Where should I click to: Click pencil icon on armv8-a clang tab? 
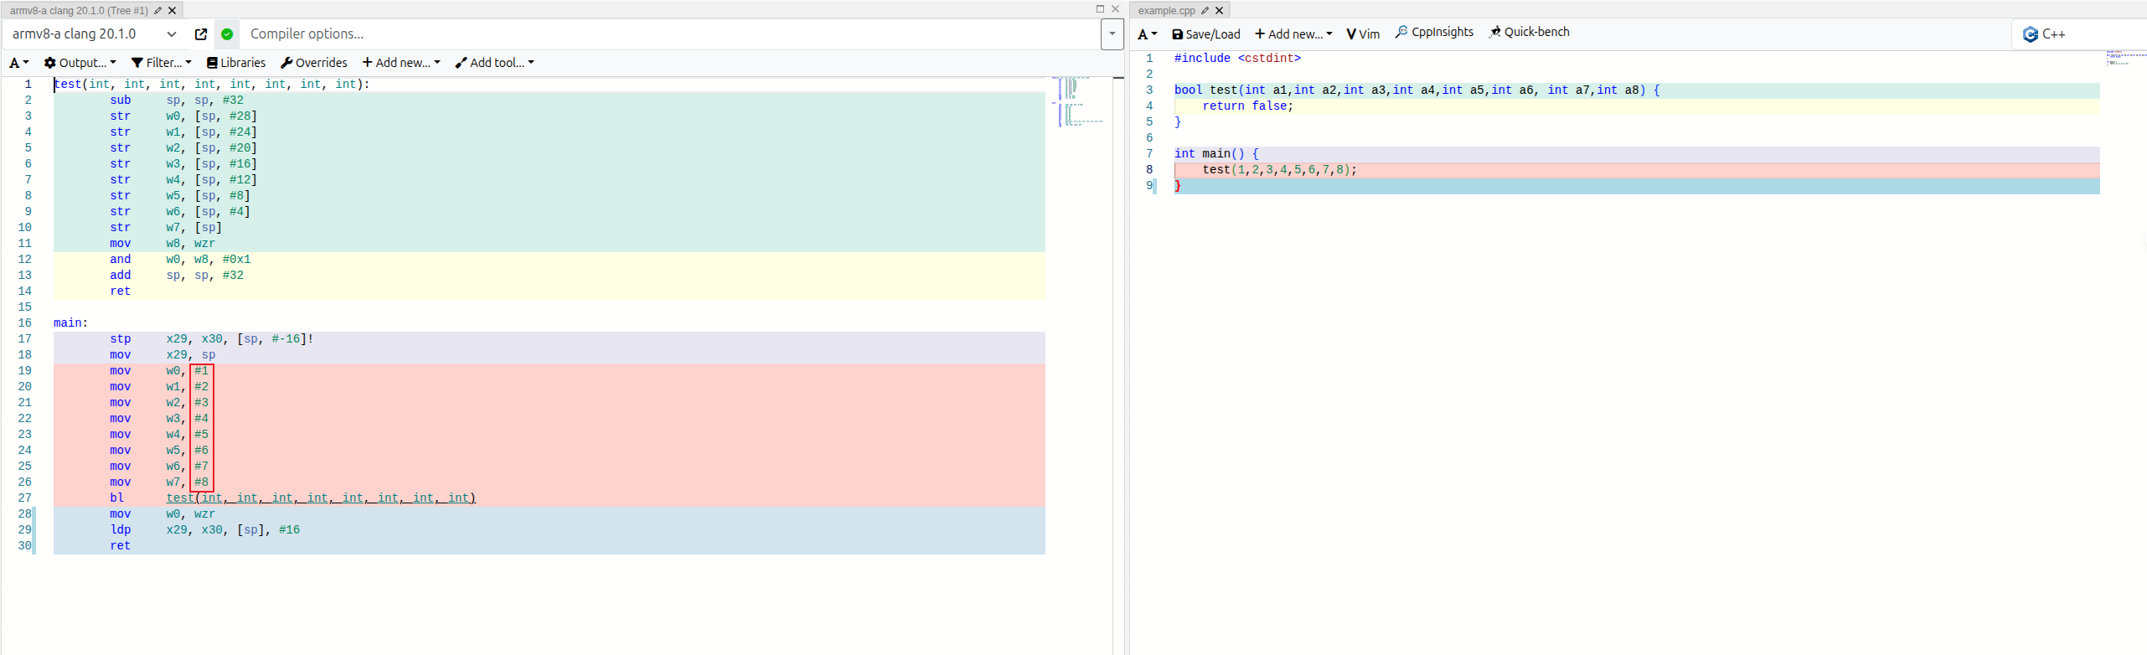[158, 11]
